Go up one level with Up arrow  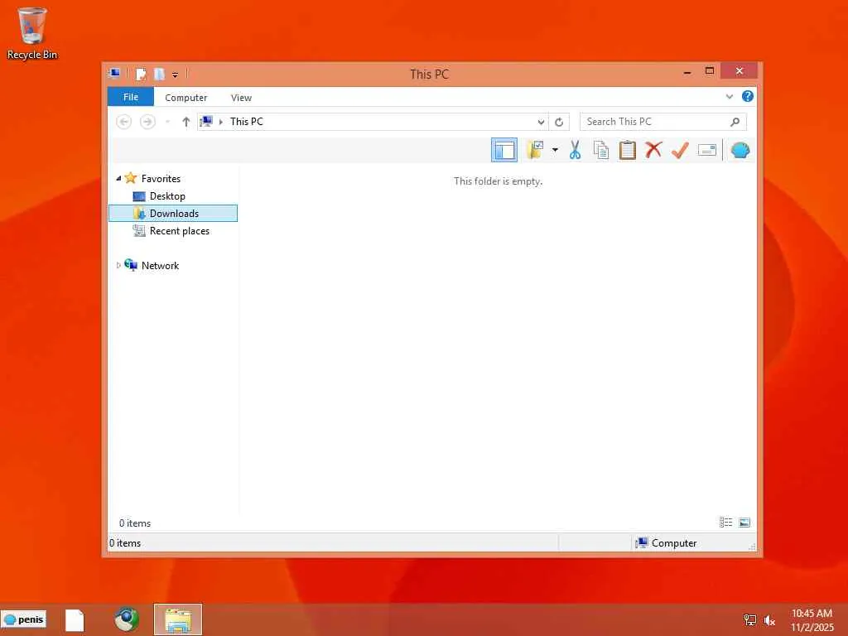pos(186,122)
